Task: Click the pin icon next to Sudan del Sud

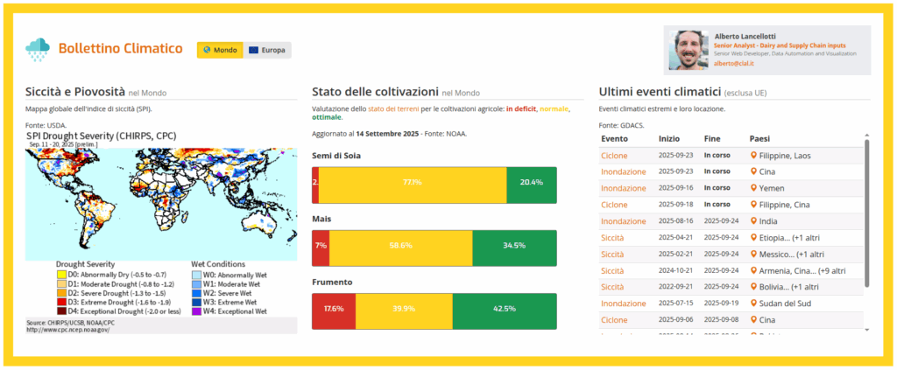Action: coord(753,304)
